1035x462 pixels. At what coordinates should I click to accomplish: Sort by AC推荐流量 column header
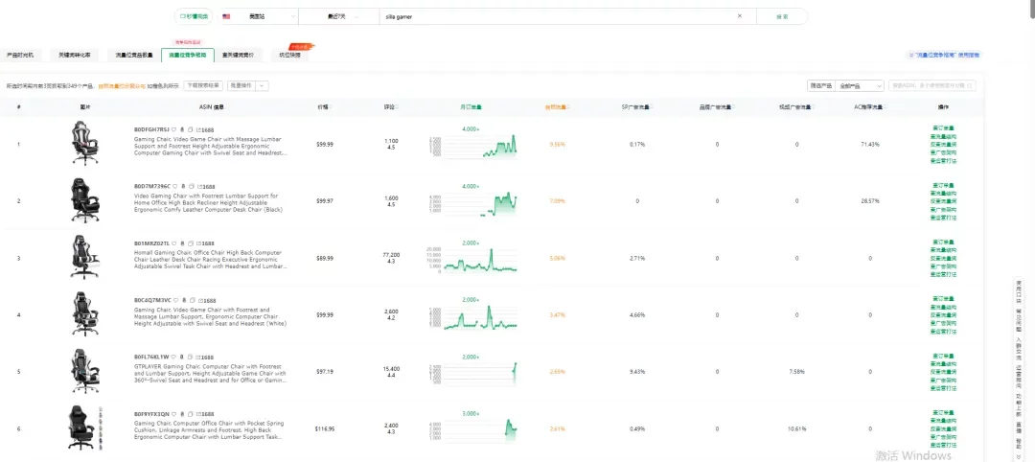(x=870, y=107)
